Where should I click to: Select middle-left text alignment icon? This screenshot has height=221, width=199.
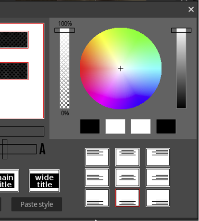click(x=97, y=178)
